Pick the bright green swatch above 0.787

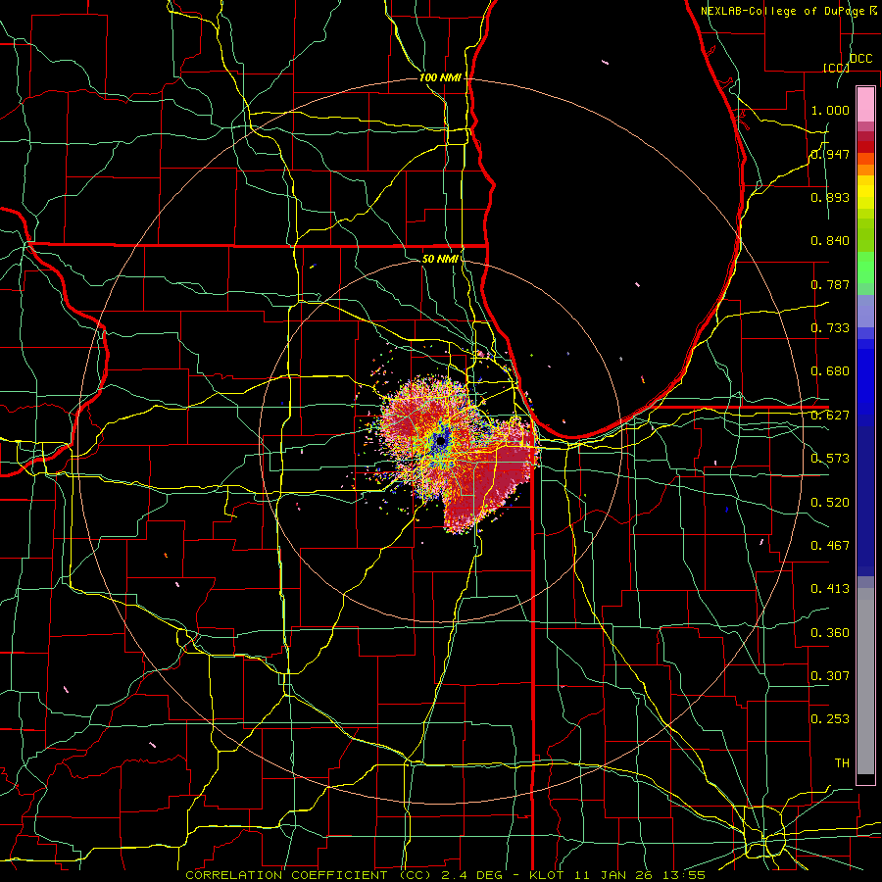click(x=865, y=268)
